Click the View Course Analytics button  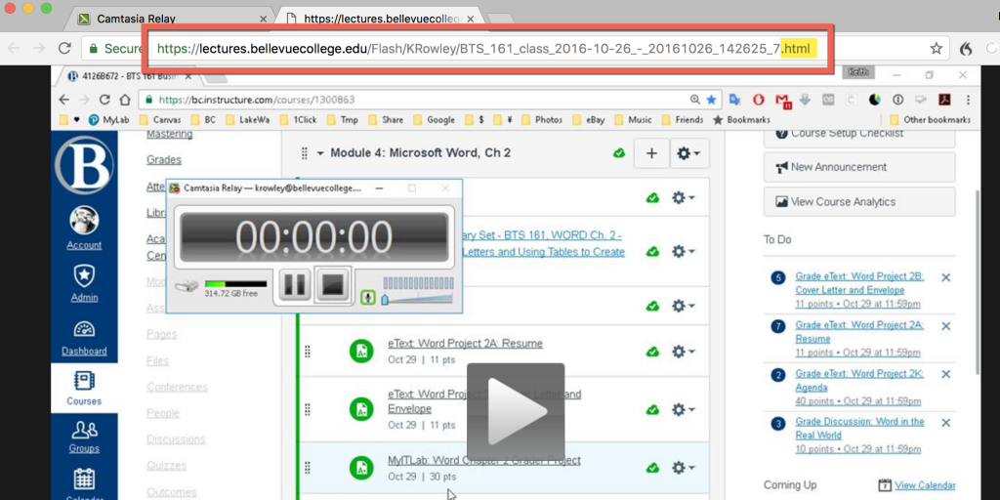click(x=859, y=201)
